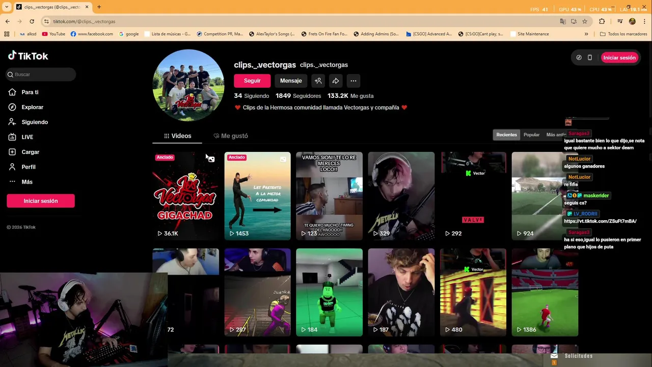The height and width of the screenshot is (367, 652).
Task: Bookmark page with the star icon
Action: [x=585, y=21]
